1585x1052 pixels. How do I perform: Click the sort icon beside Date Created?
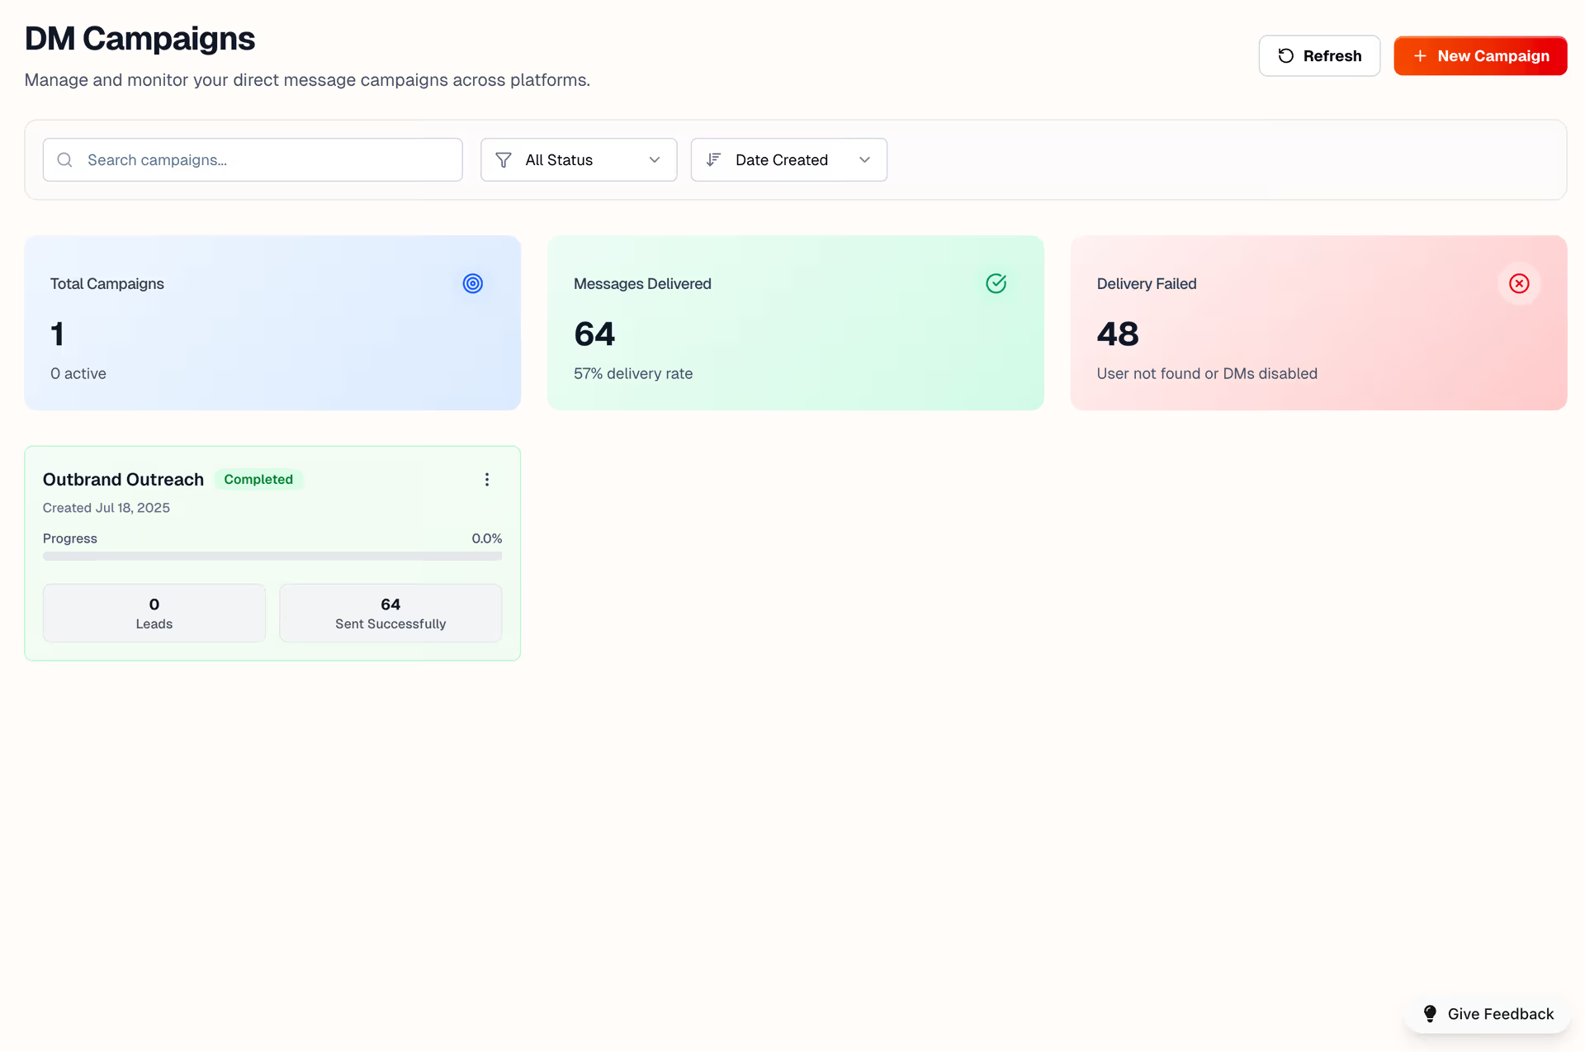tap(714, 160)
